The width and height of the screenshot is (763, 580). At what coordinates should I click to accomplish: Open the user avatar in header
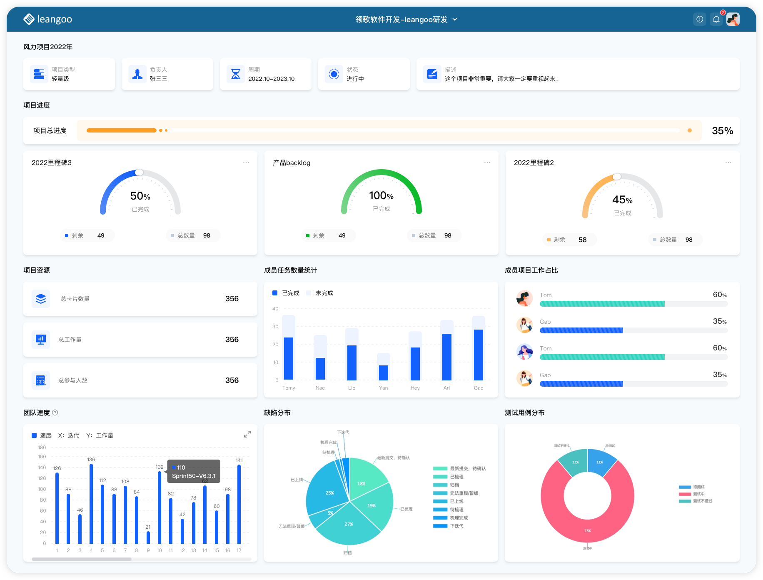pos(733,19)
